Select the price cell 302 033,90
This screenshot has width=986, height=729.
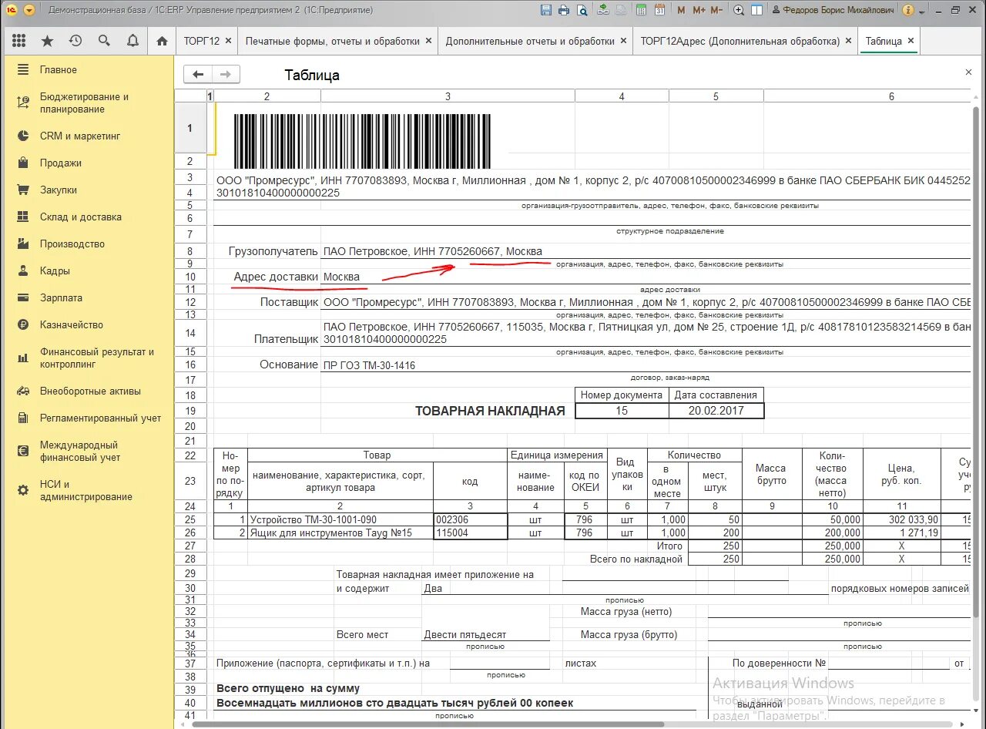point(902,519)
